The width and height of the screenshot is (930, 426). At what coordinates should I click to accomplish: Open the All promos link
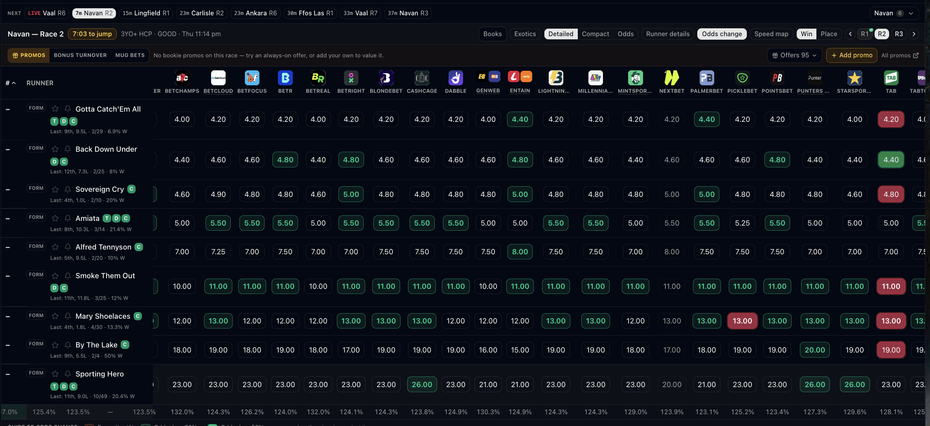point(900,55)
